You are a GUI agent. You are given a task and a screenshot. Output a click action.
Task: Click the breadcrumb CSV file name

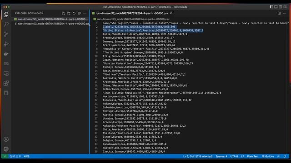pyautogui.click(x=133, y=19)
